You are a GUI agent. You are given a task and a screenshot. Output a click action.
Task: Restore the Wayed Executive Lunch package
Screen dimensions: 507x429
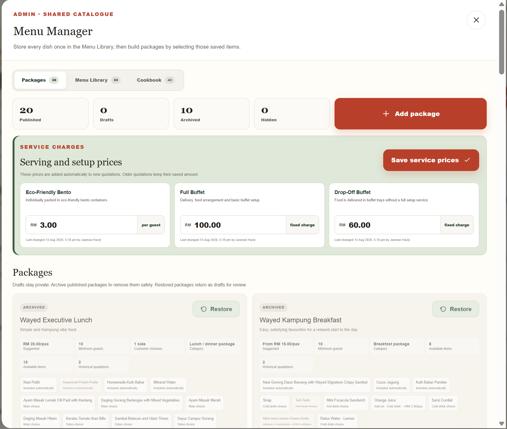point(216,309)
